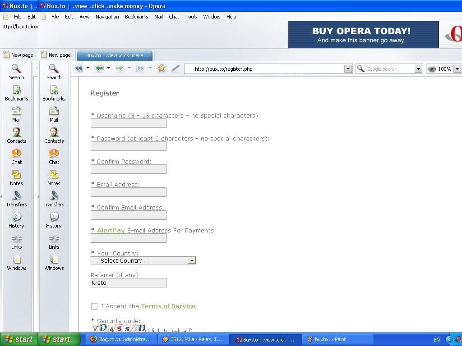Open the Terms of Service link
This screenshot has width=462, height=346.
pos(168,306)
